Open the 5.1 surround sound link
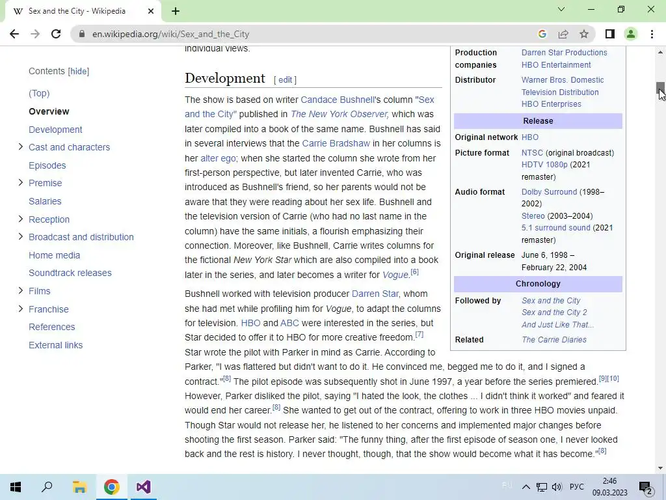The width and height of the screenshot is (666, 500). [555, 228]
